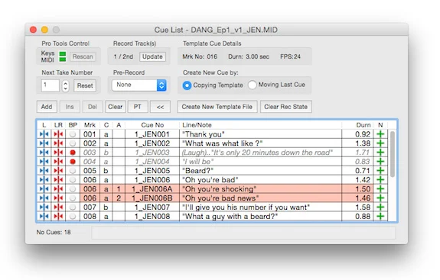The image size is (440, 280).
Task: Click the red LR icon for cue 1_JEN003
Action: point(58,153)
